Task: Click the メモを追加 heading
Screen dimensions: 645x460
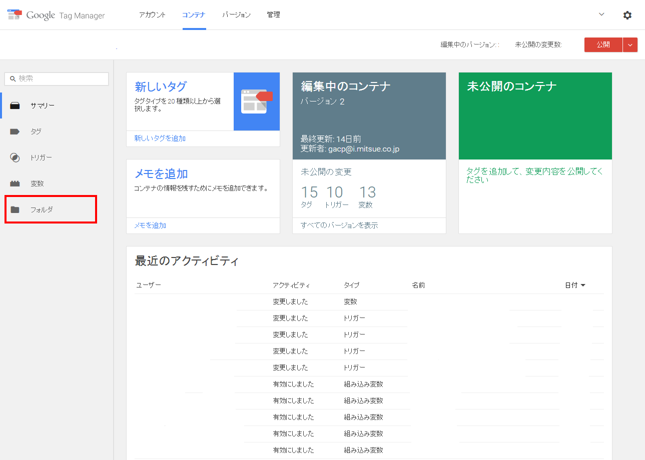Action: click(x=161, y=173)
